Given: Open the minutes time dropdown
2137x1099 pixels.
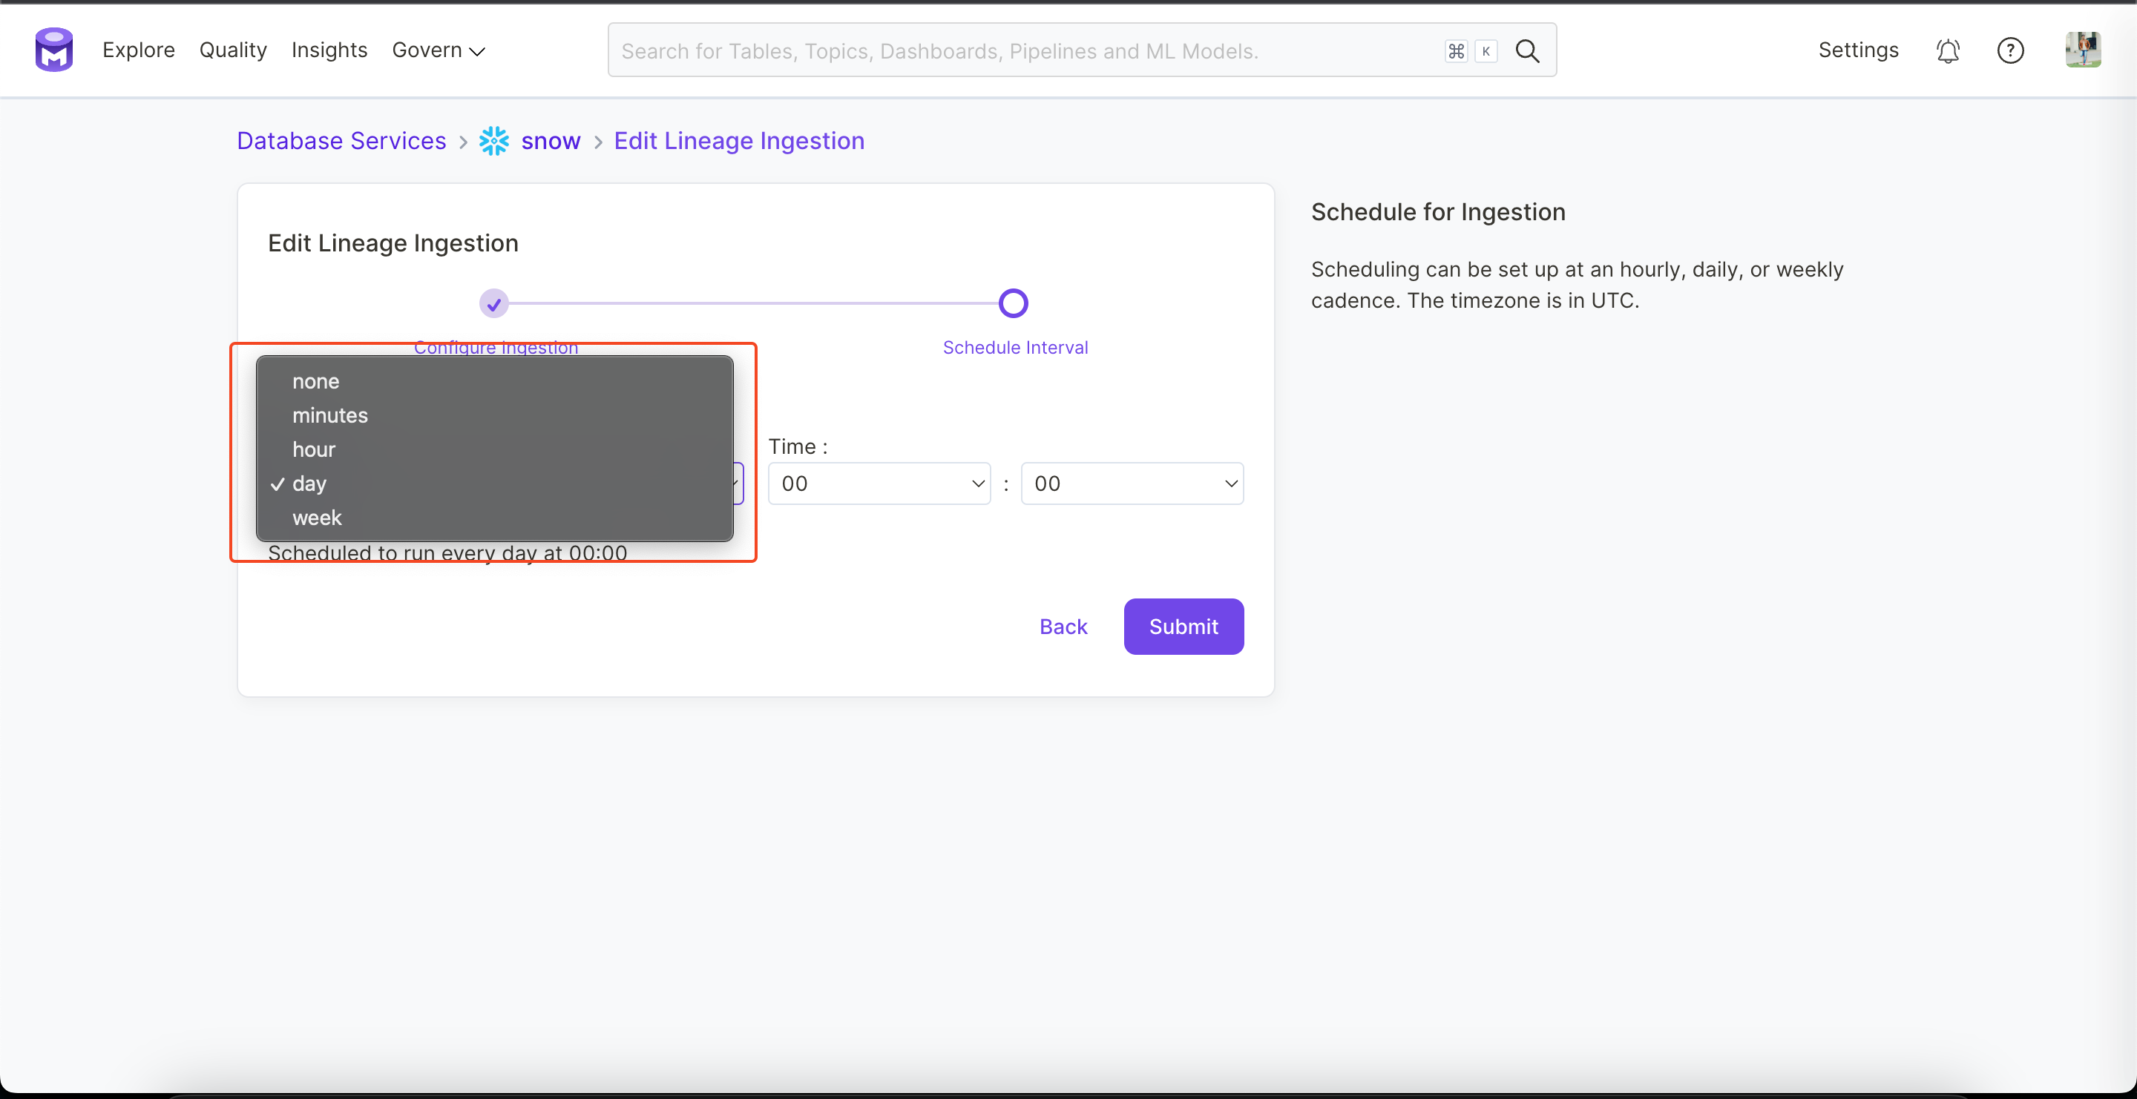Looking at the screenshot, I should coord(1132,484).
